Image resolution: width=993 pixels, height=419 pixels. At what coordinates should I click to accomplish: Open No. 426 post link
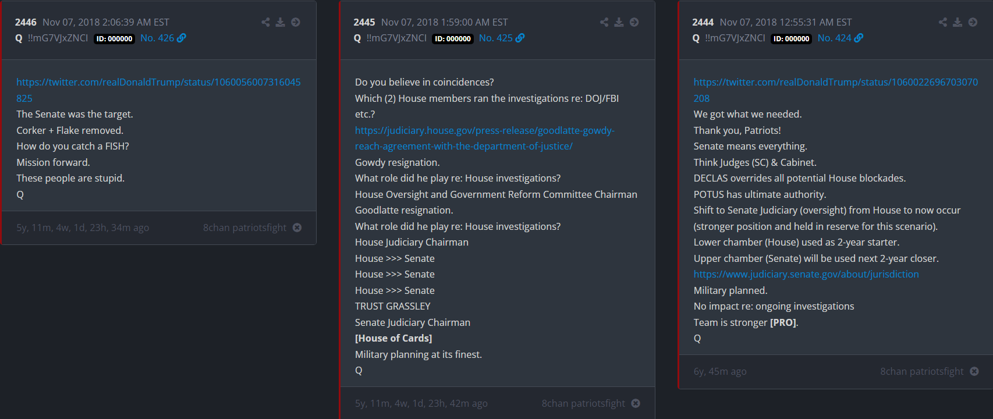click(157, 38)
